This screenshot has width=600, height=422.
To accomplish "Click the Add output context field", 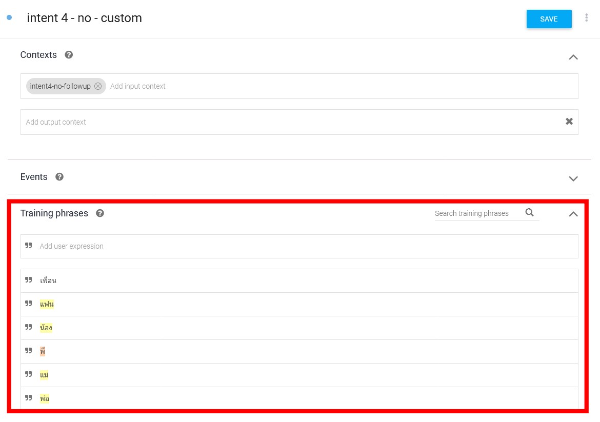I will click(x=291, y=122).
